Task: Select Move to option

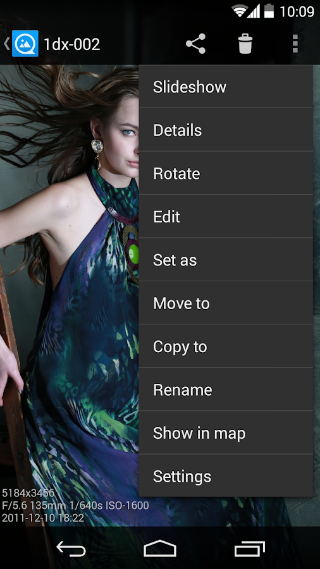Action: (226, 303)
